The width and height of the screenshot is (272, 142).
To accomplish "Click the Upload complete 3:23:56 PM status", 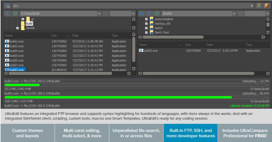I will (x=250, y=106).
